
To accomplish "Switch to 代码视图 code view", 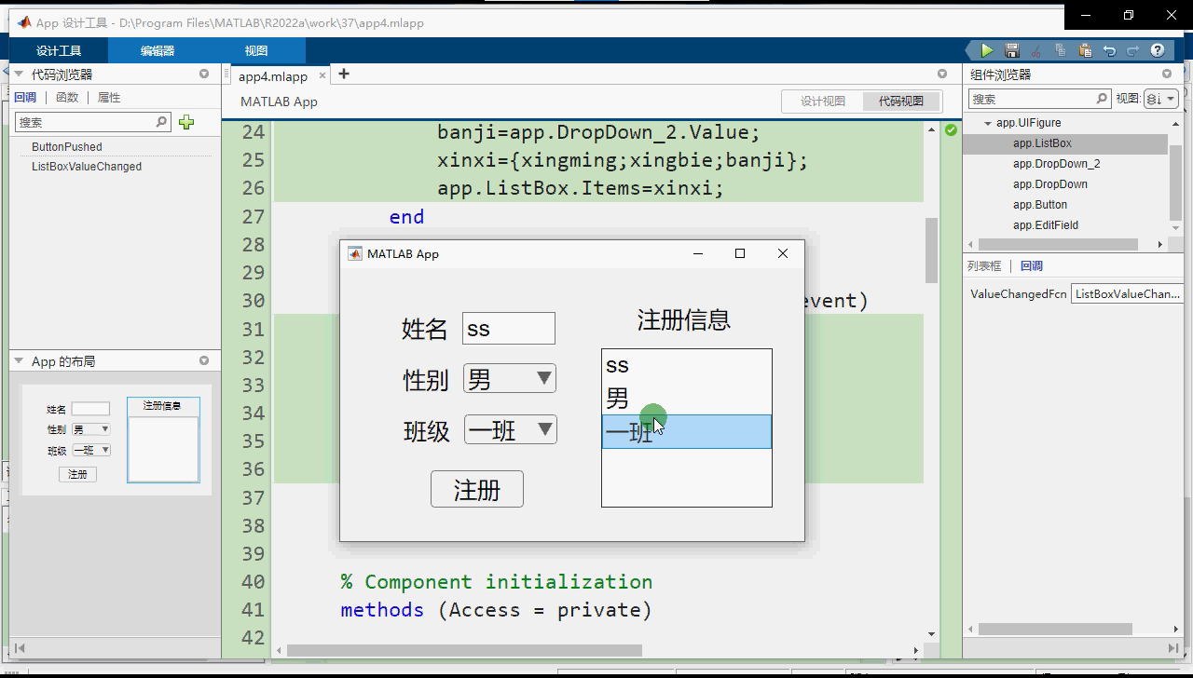I will [901, 102].
